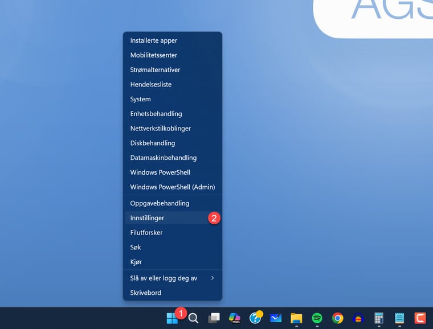Screen dimensions: 433x329
Task: Open Notepad from the taskbar
Action: coord(399,318)
